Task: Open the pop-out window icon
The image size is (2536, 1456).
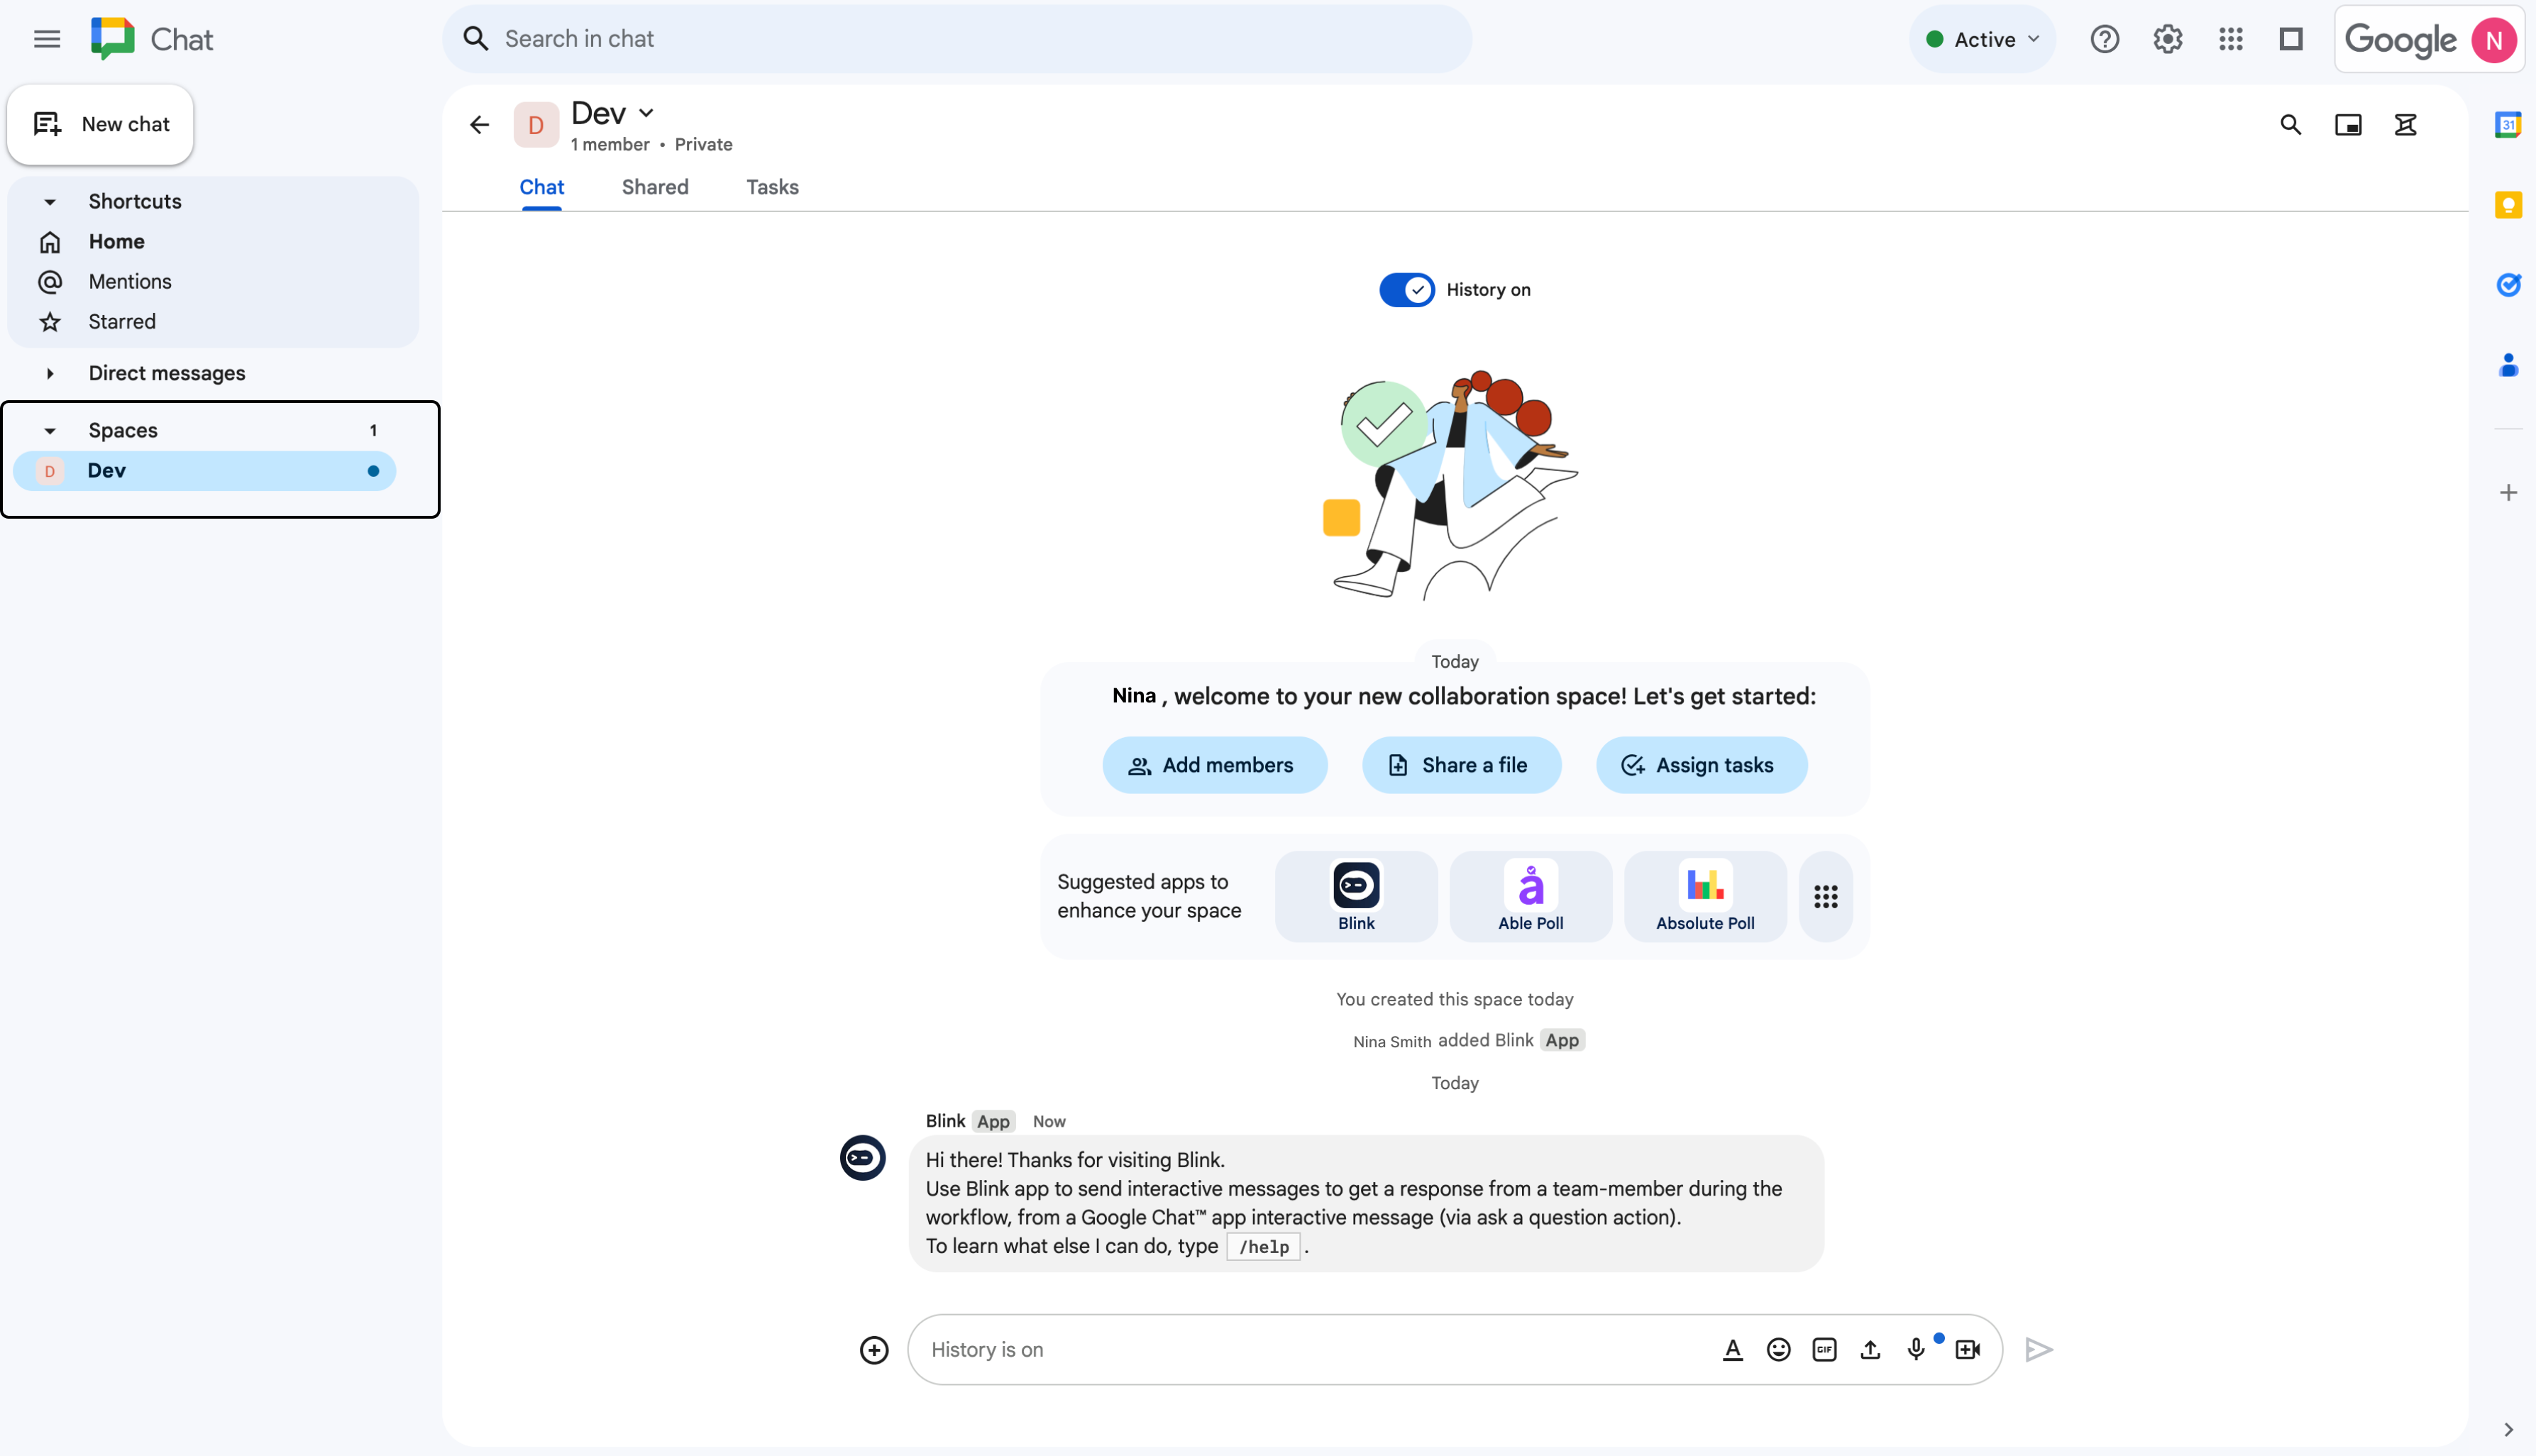Action: 2348,125
